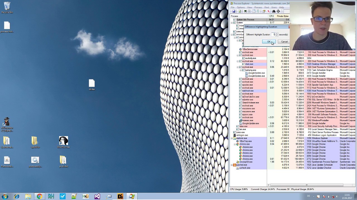Select the pestudio folder on the desktop
Viewport: 357px width, 200px height.
click(x=63, y=162)
